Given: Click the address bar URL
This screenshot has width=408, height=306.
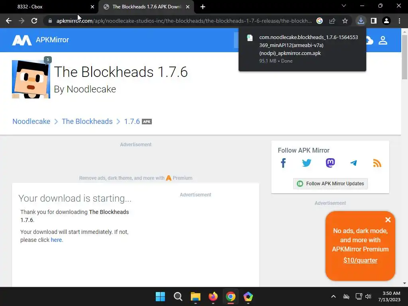Looking at the screenshot, I should point(184,21).
